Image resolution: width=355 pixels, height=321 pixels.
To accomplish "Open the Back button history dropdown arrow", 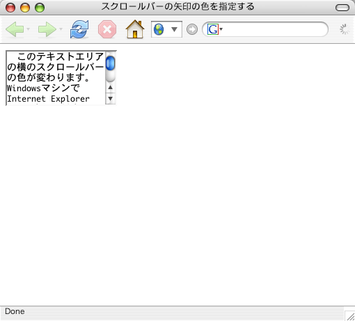I will (29, 29).
